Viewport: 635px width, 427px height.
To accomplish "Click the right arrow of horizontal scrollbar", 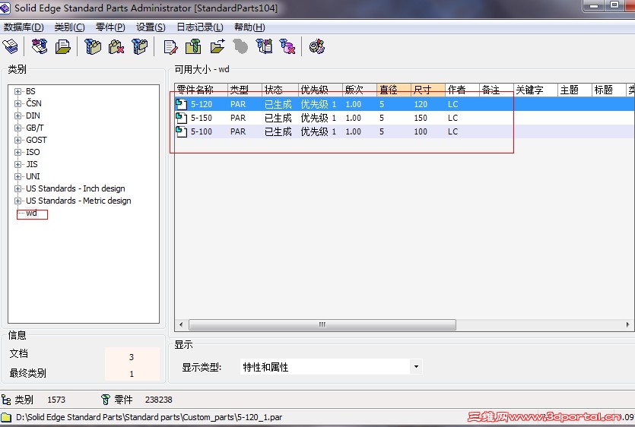I will pos(627,324).
